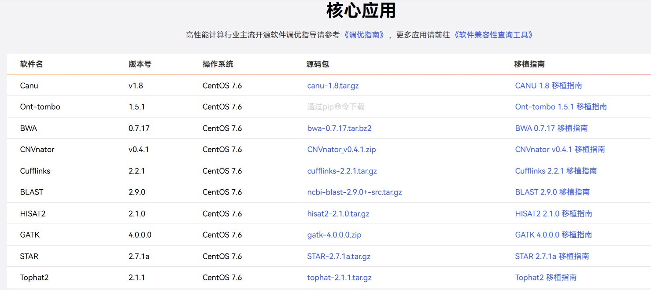Click the Cufflinks software name cell

tap(35, 171)
